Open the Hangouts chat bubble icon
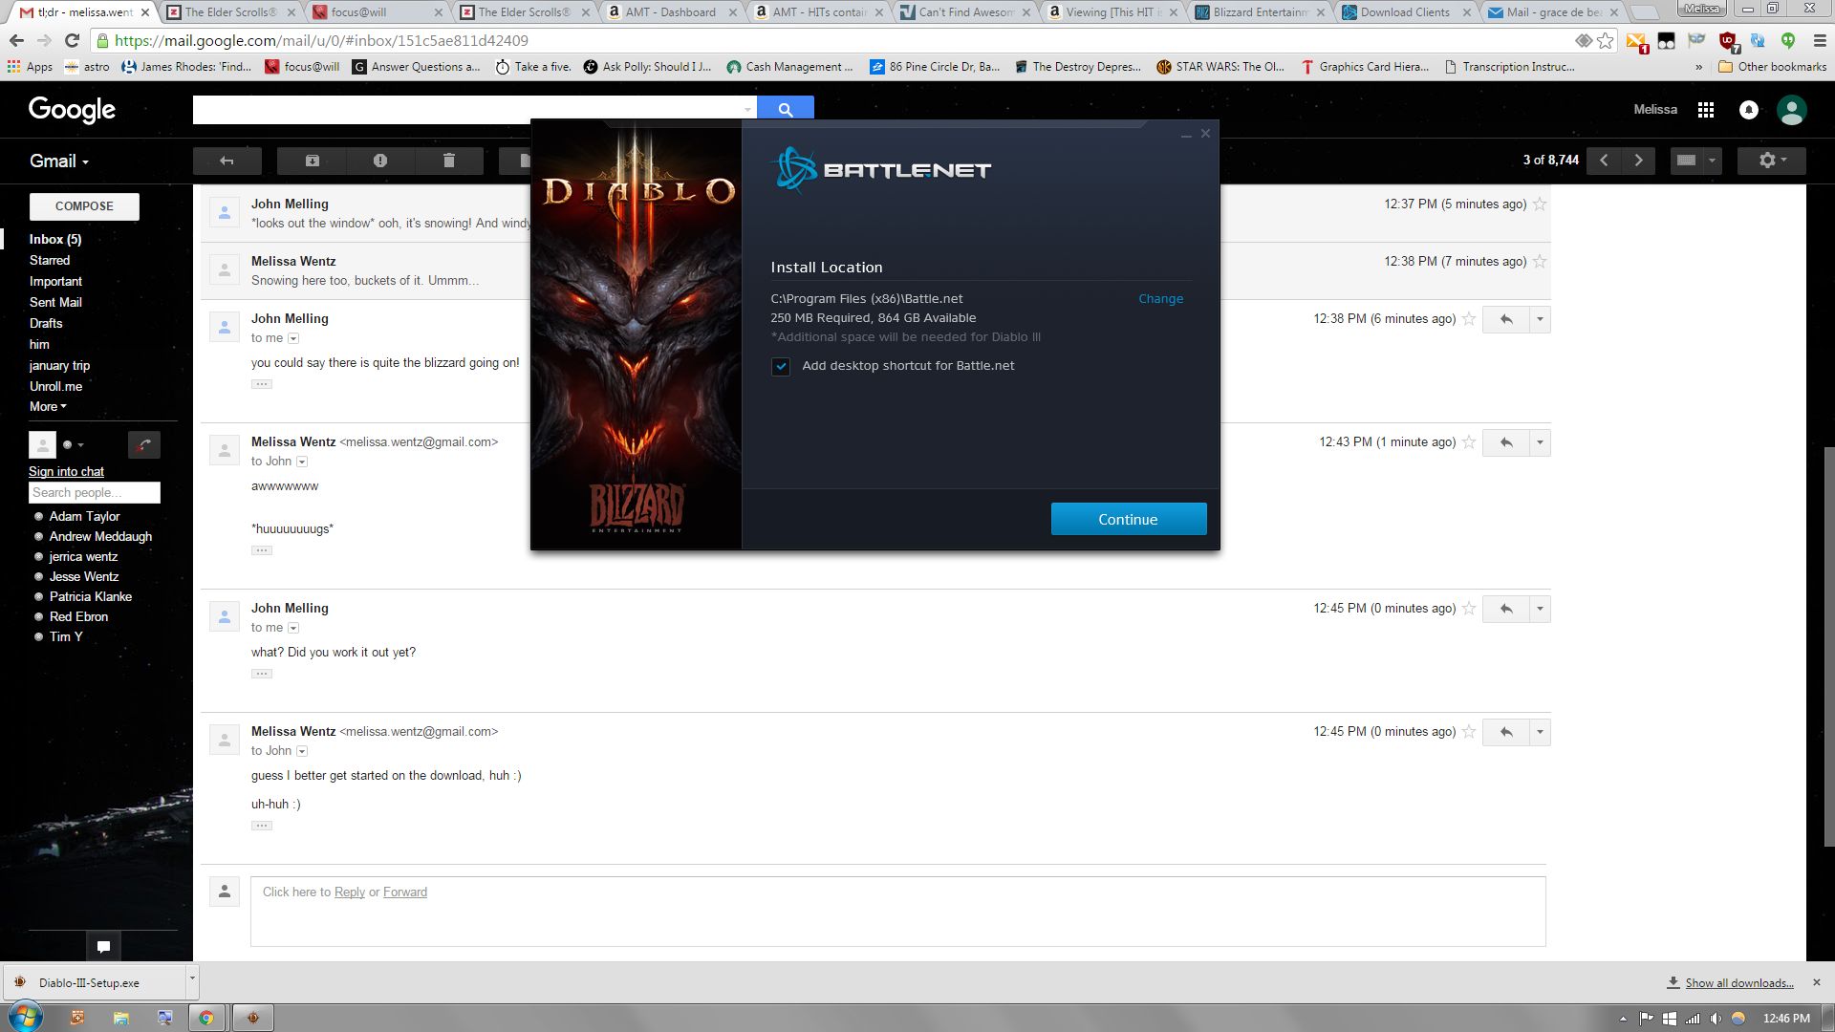The width and height of the screenshot is (1835, 1032). 103,947
